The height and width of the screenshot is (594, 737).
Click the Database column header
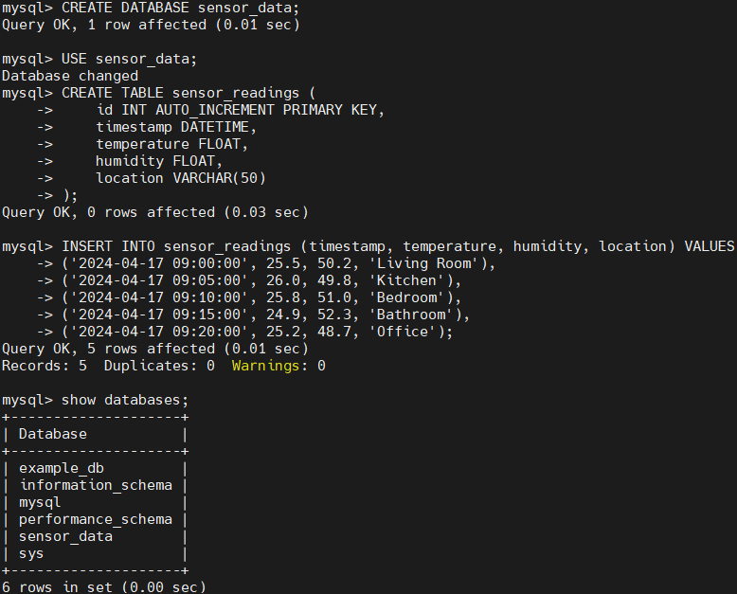53,434
